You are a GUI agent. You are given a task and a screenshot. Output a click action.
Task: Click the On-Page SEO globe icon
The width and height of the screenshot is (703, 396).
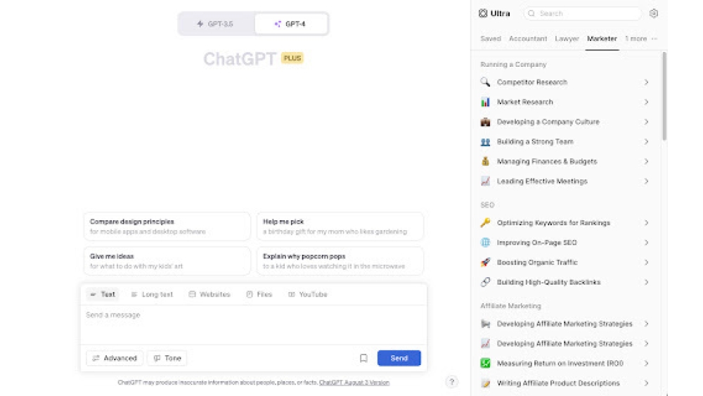tap(485, 243)
